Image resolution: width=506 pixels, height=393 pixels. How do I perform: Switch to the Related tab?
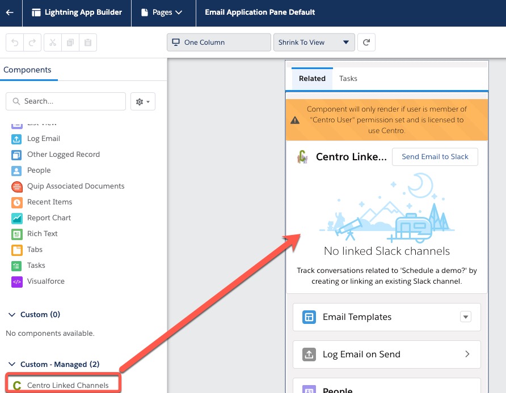point(312,78)
